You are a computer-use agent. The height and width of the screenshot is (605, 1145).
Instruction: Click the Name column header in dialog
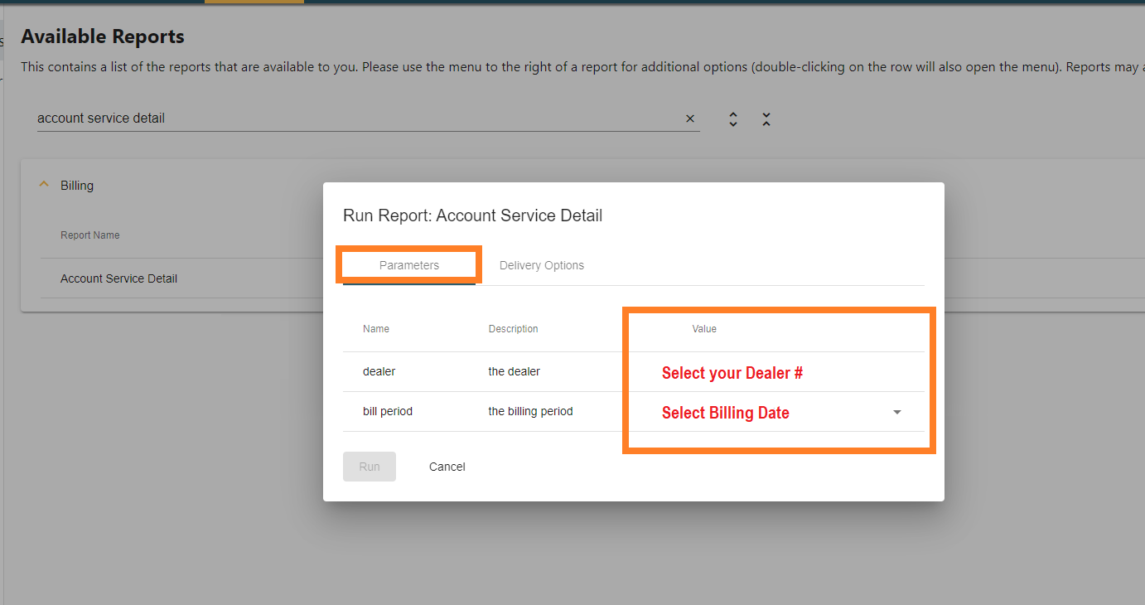[x=376, y=329]
